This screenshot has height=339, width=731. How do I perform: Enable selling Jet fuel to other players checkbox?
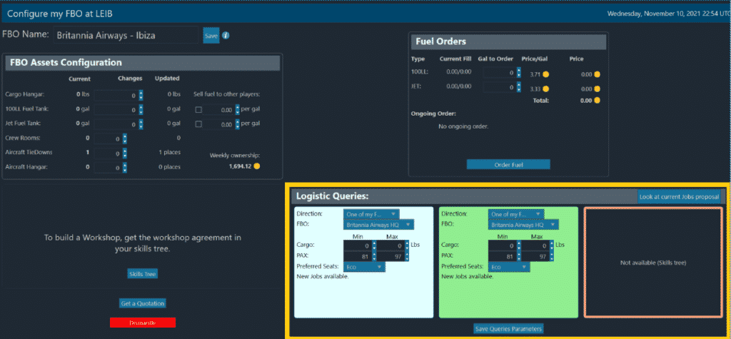[198, 124]
